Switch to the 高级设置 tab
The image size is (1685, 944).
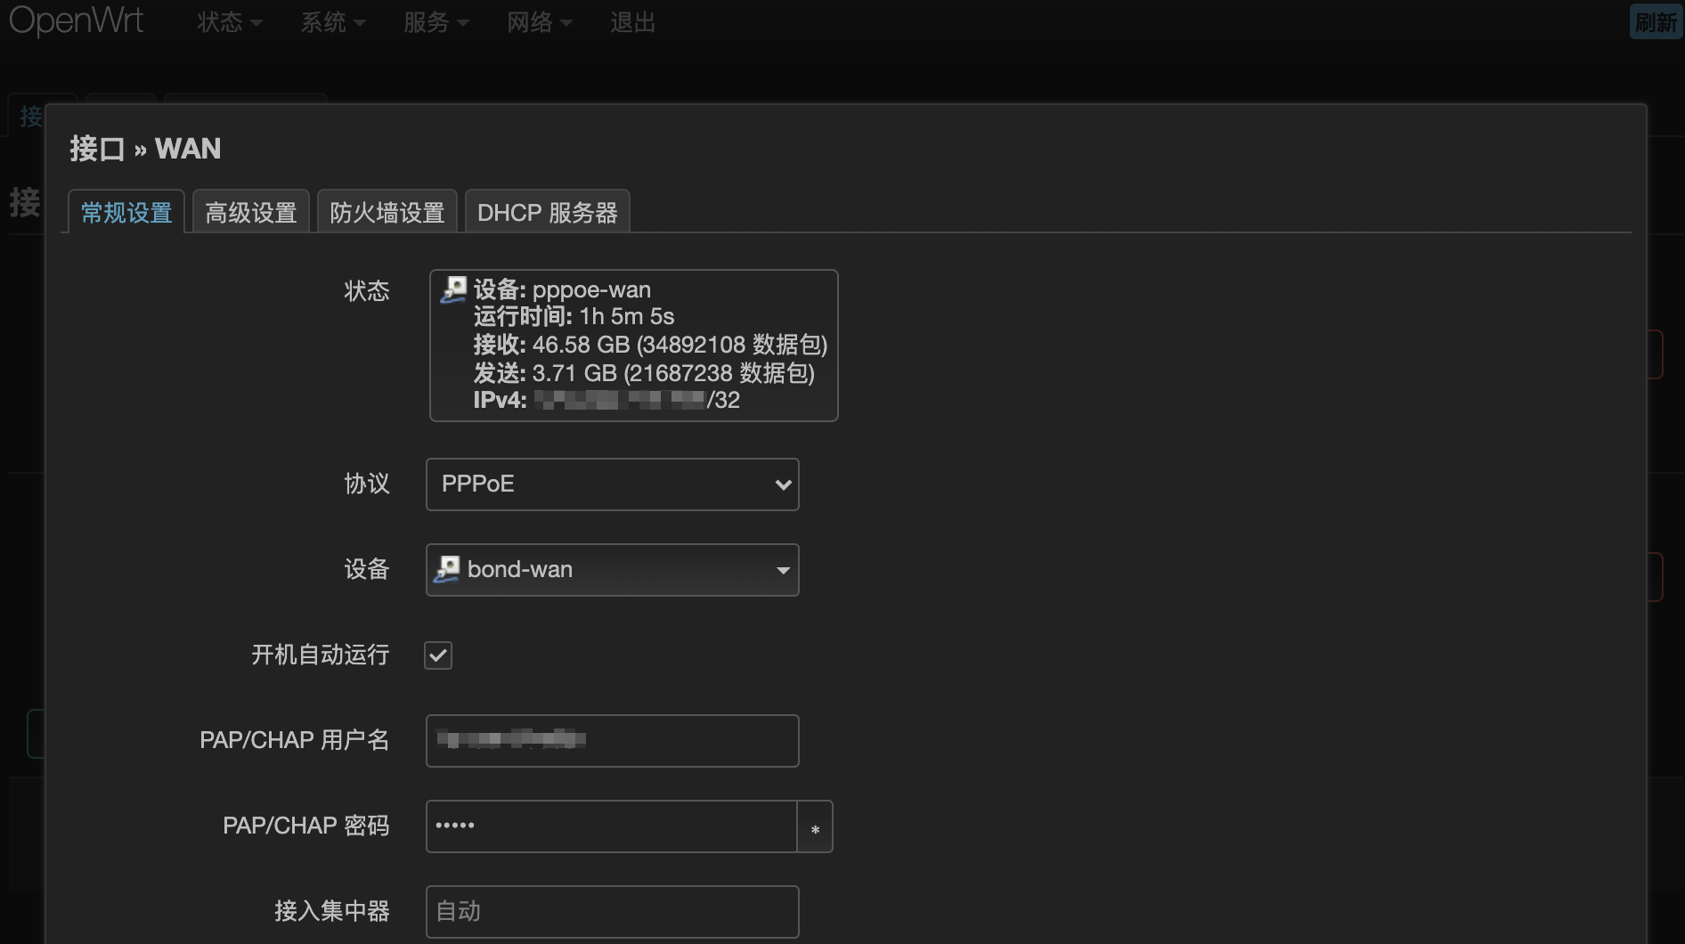coord(250,212)
